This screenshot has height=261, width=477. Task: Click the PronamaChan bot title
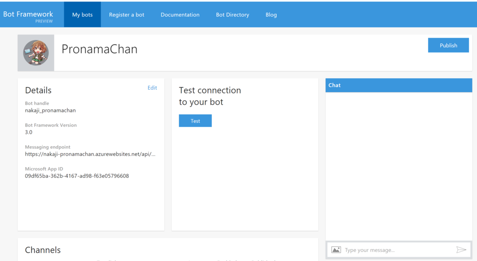pyautogui.click(x=100, y=49)
